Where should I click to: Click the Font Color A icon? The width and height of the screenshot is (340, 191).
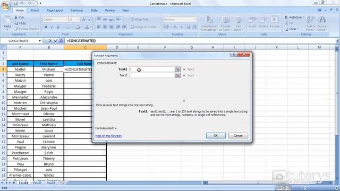click(x=87, y=27)
